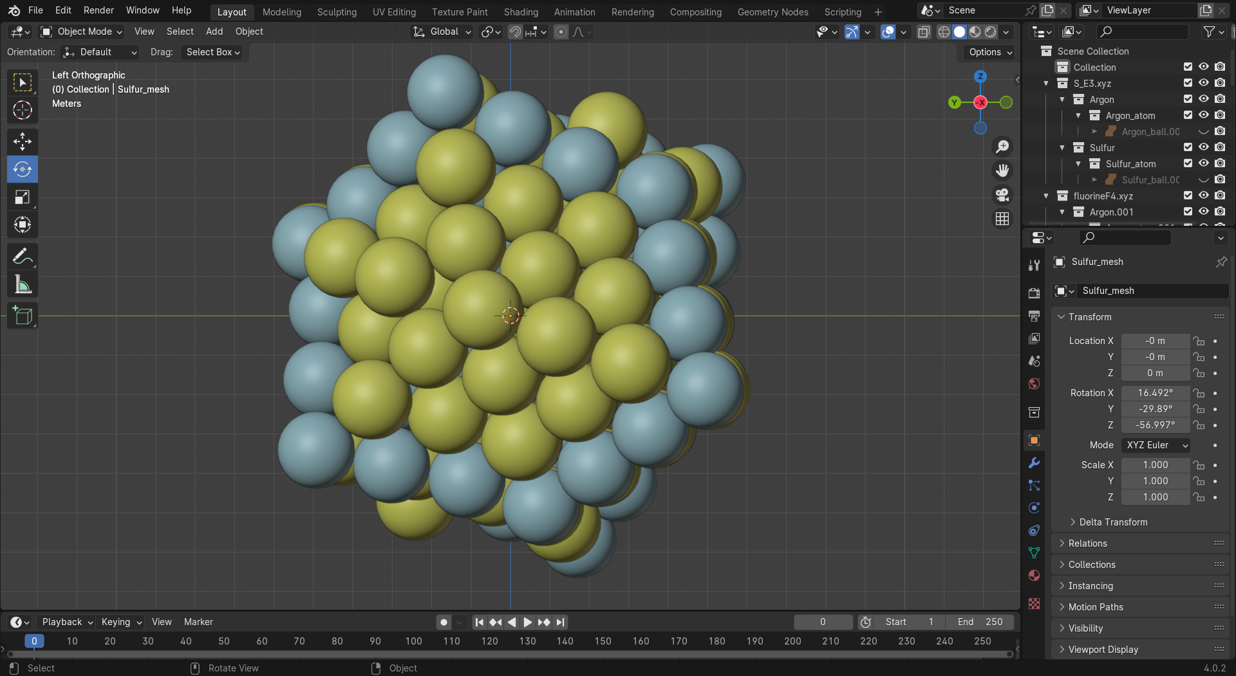This screenshot has height=676, width=1236.
Task: Hide the Argon collection with the eye icon
Action: (1203, 99)
